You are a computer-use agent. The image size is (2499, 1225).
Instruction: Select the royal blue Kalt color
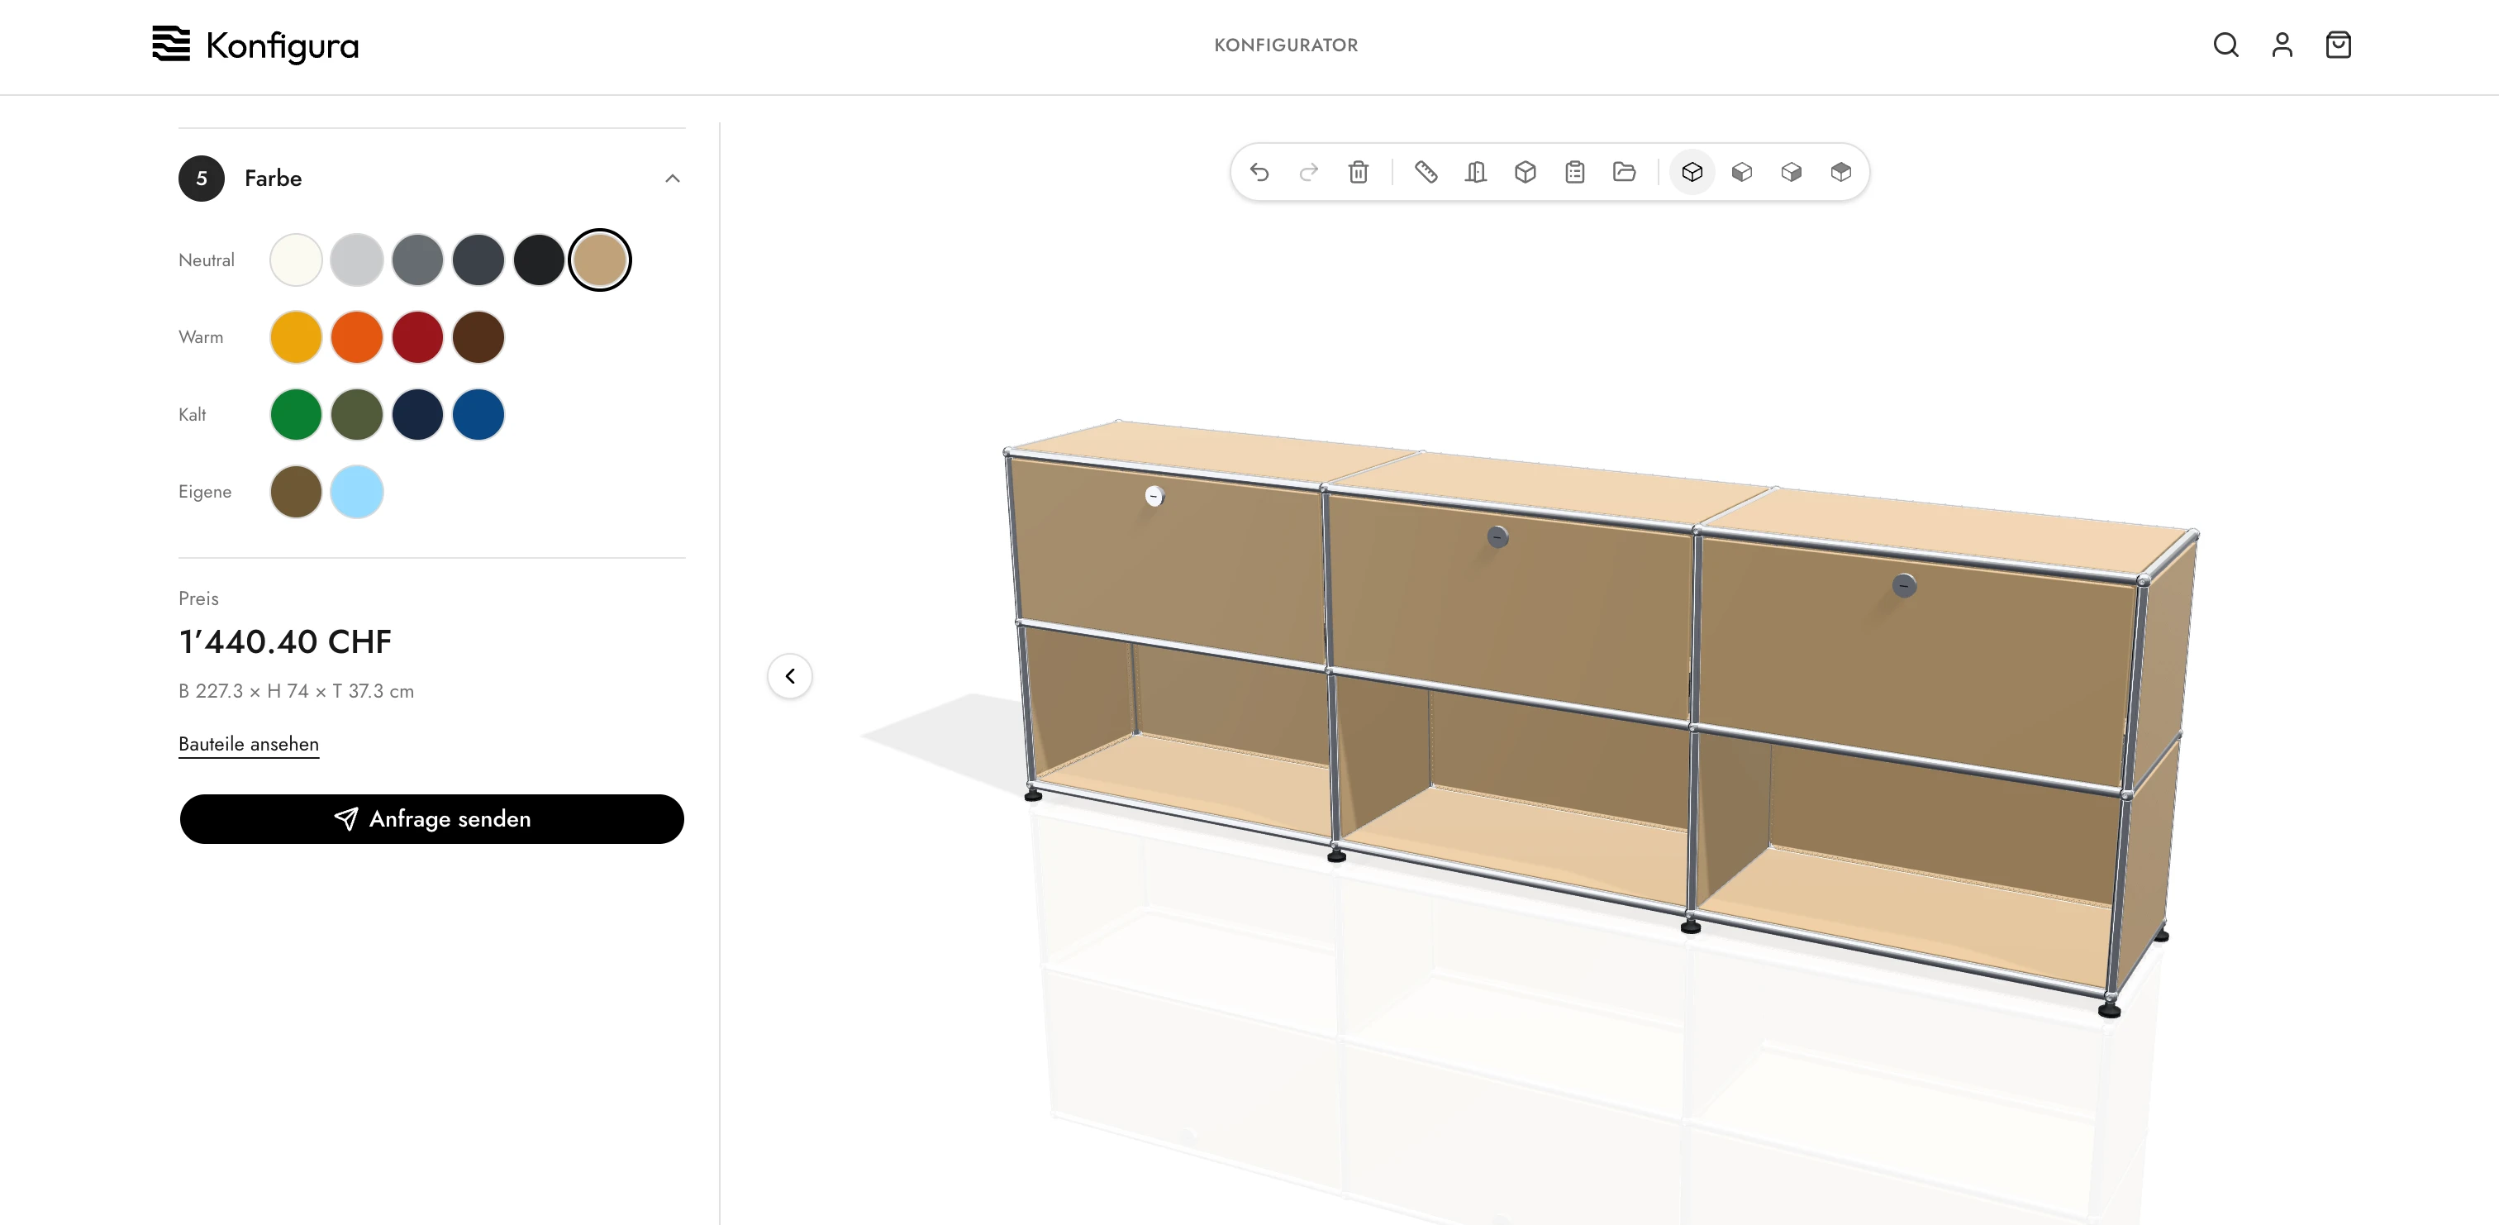(x=478, y=414)
